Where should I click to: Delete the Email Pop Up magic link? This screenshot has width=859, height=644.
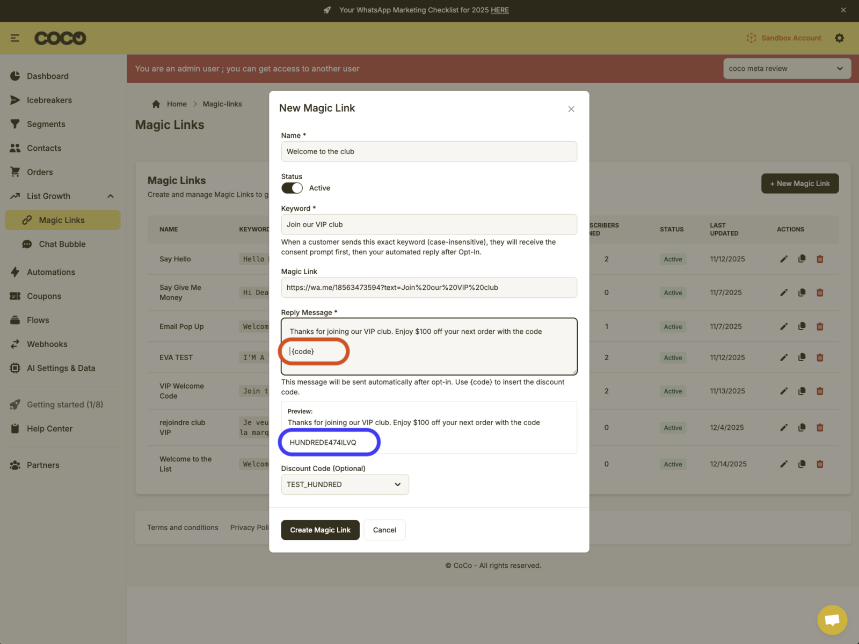(820, 326)
